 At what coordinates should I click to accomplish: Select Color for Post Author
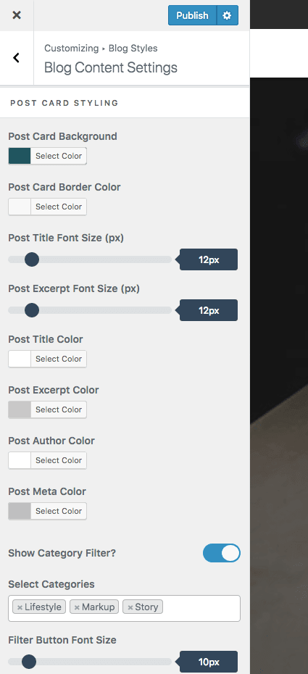(59, 460)
